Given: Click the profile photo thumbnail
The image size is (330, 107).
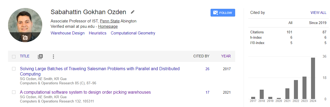Looking at the screenshot, I should click(25, 25).
